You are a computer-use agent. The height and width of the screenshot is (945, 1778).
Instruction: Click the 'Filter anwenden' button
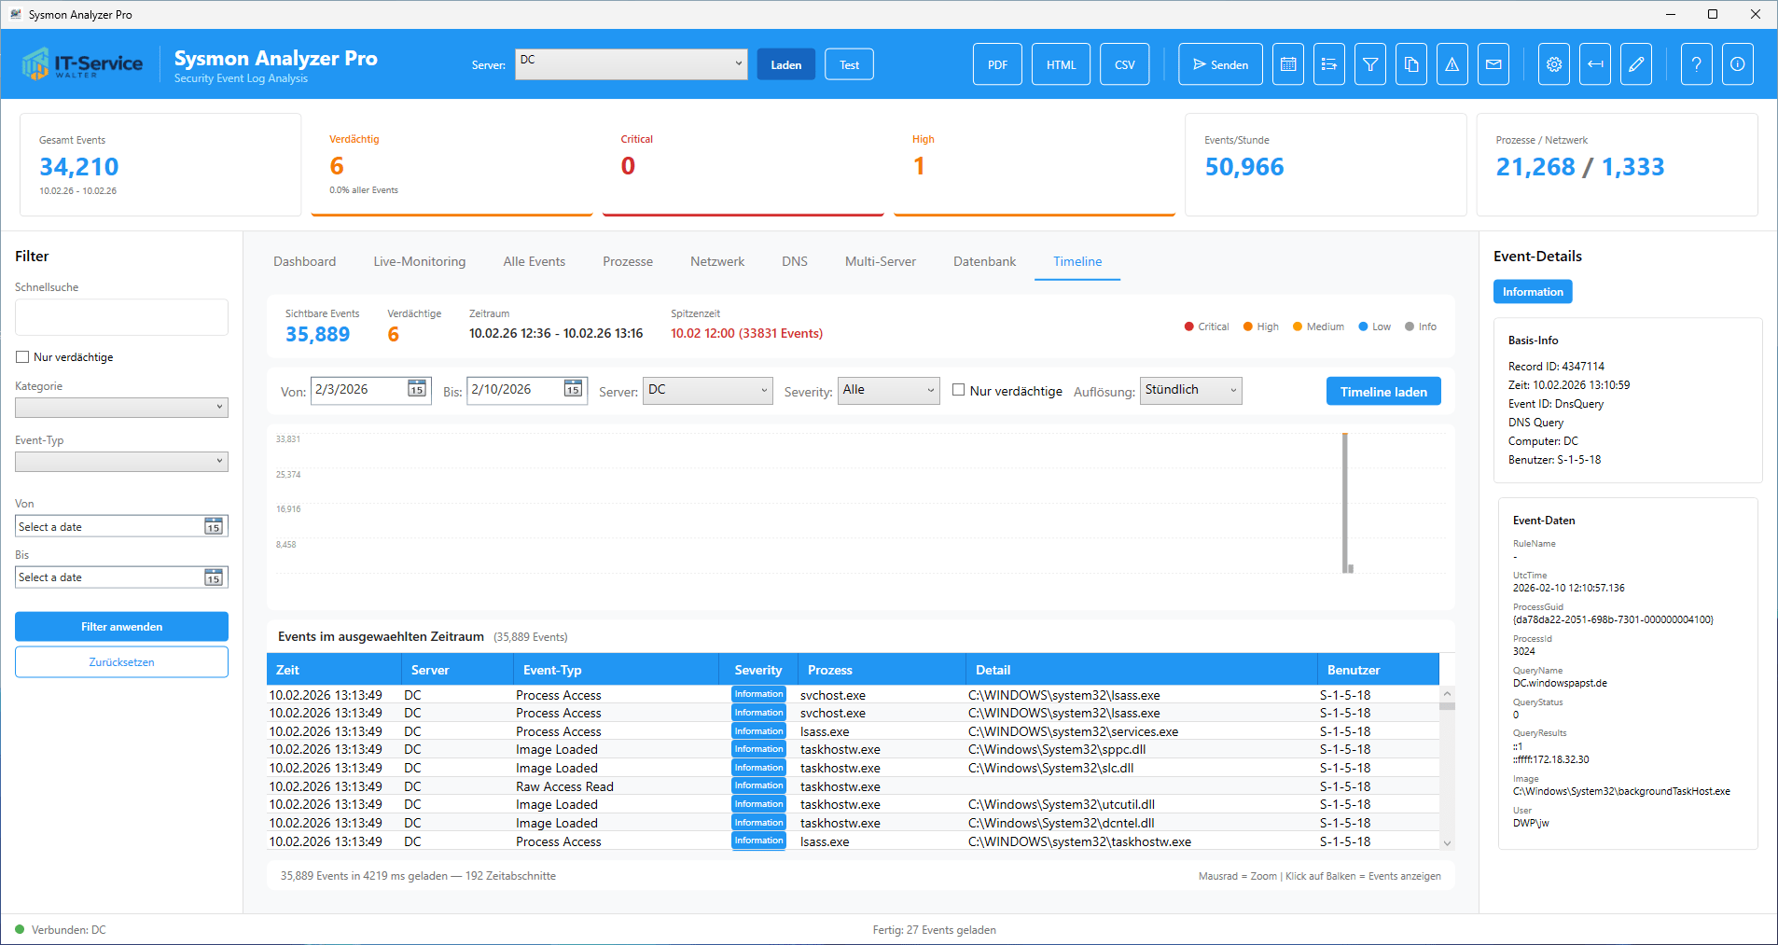point(121,626)
